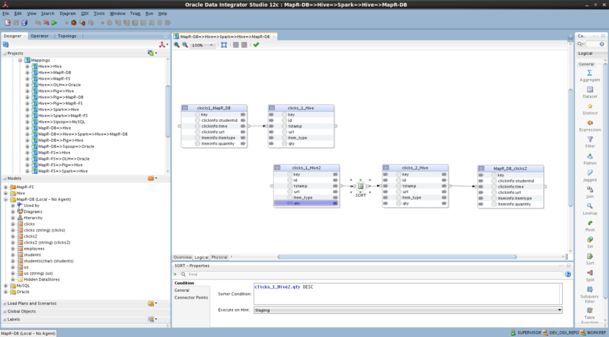Select the Aggregate component in palette
This screenshot has width=609, height=337.
click(589, 75)
